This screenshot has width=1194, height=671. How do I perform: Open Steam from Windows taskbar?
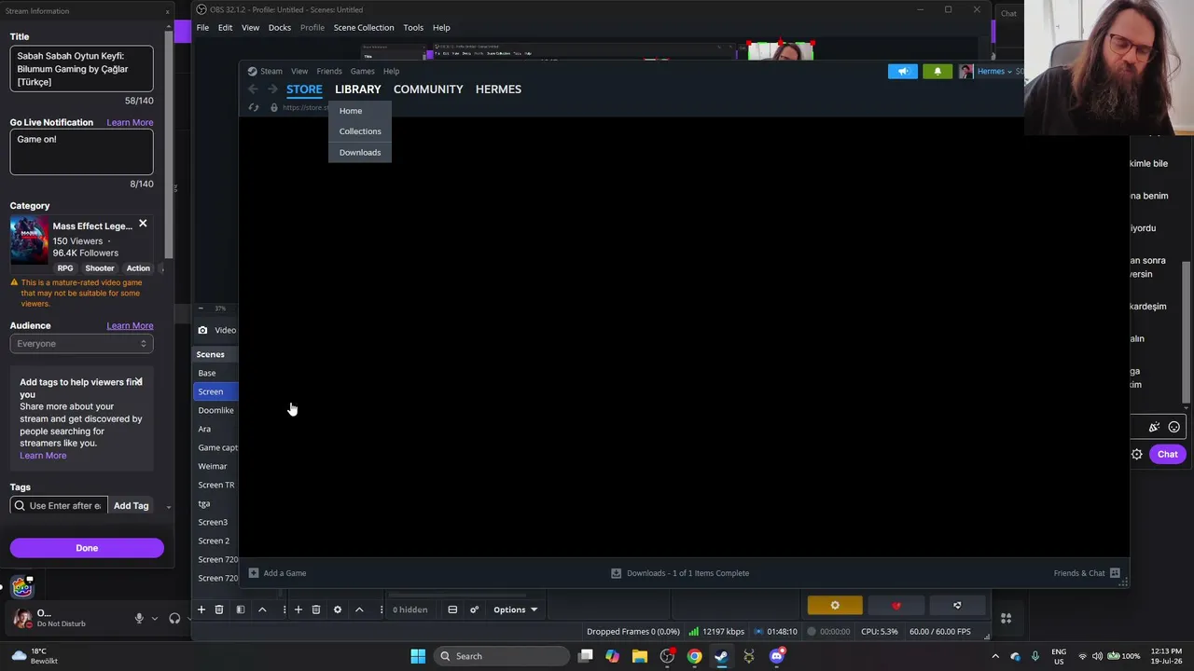coord(721,656)
